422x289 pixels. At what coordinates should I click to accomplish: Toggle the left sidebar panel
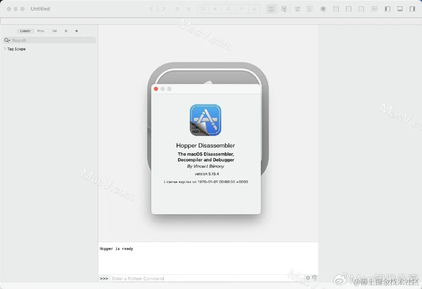(387, 9)
